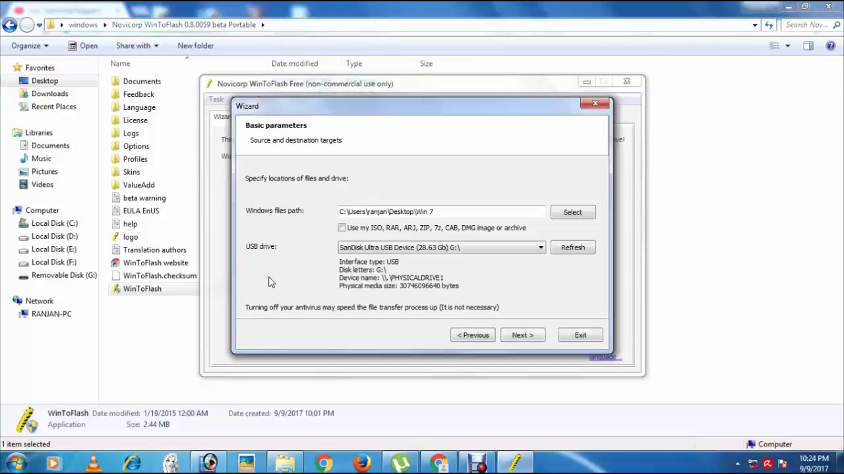Click the Explorer search box
Image resolution: width=844 pixels, height=474 pixels.
coord(810,25)
